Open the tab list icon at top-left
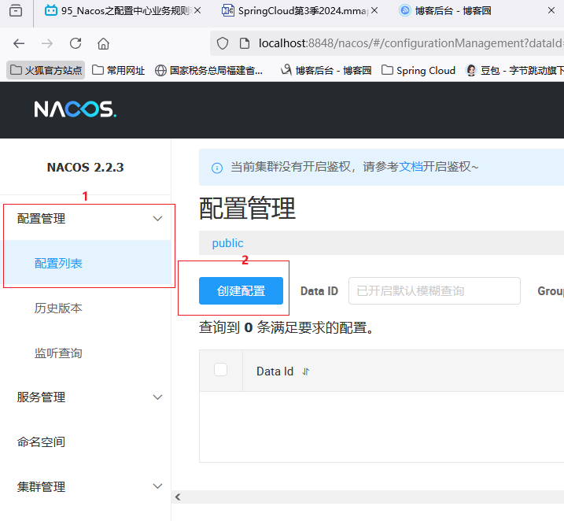 [16, 11]
